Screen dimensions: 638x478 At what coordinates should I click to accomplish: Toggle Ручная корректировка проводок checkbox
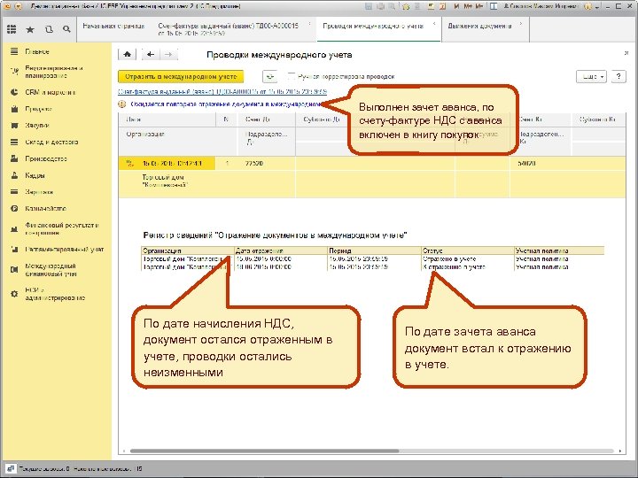pyautogui.click(x=292, y=77)
